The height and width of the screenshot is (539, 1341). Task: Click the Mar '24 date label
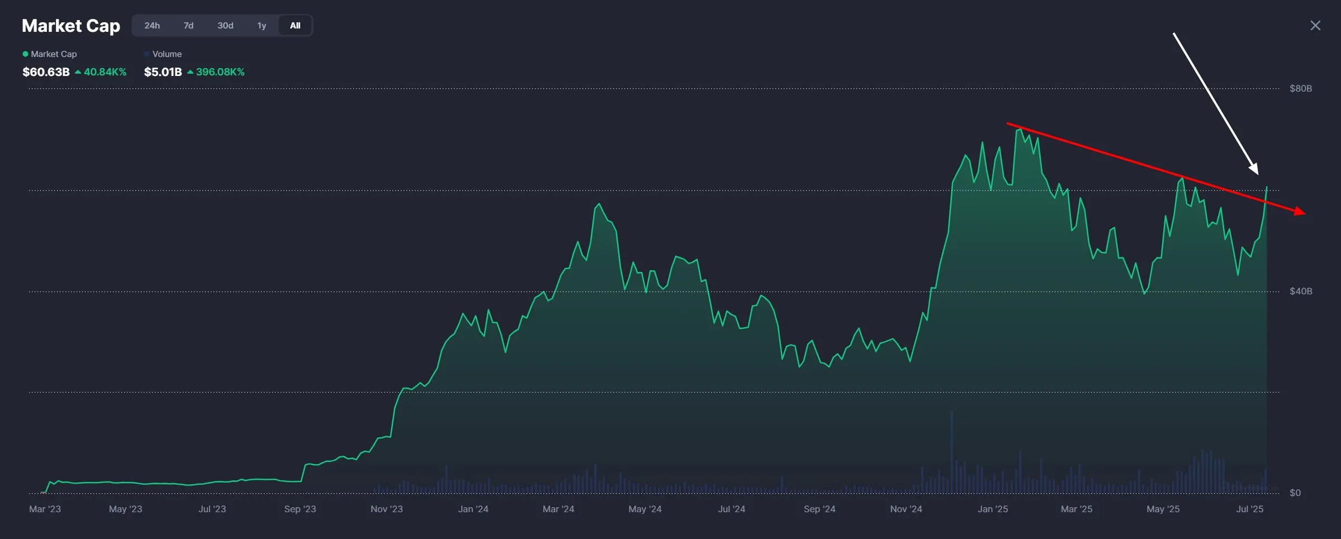[558, 509]
